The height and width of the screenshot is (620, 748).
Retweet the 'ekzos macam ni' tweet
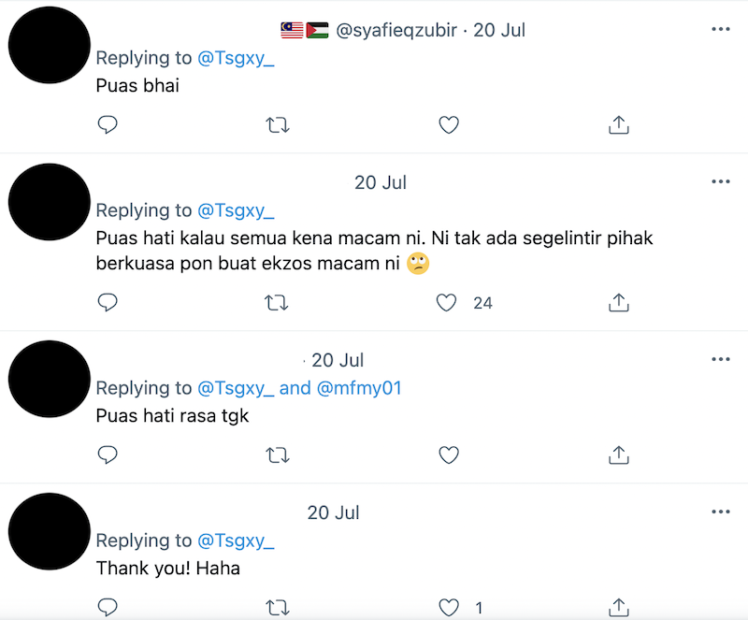(x=278, y=302)
